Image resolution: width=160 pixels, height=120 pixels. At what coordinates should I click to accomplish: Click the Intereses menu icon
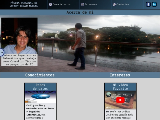click(x=82, y=4)
